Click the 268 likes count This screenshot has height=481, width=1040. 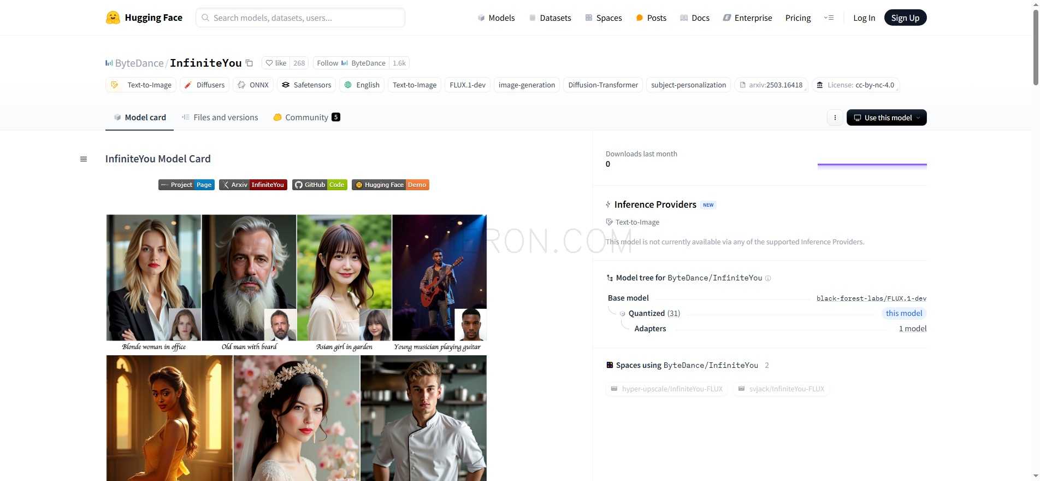pos(299,63)
